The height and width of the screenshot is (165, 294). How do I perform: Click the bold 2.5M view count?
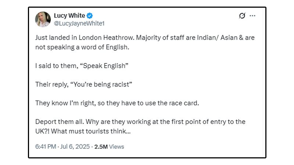(x=101, y=147)
